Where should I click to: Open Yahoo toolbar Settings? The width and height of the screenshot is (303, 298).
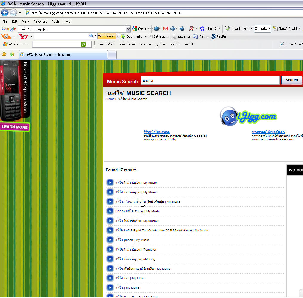[159, 36]
